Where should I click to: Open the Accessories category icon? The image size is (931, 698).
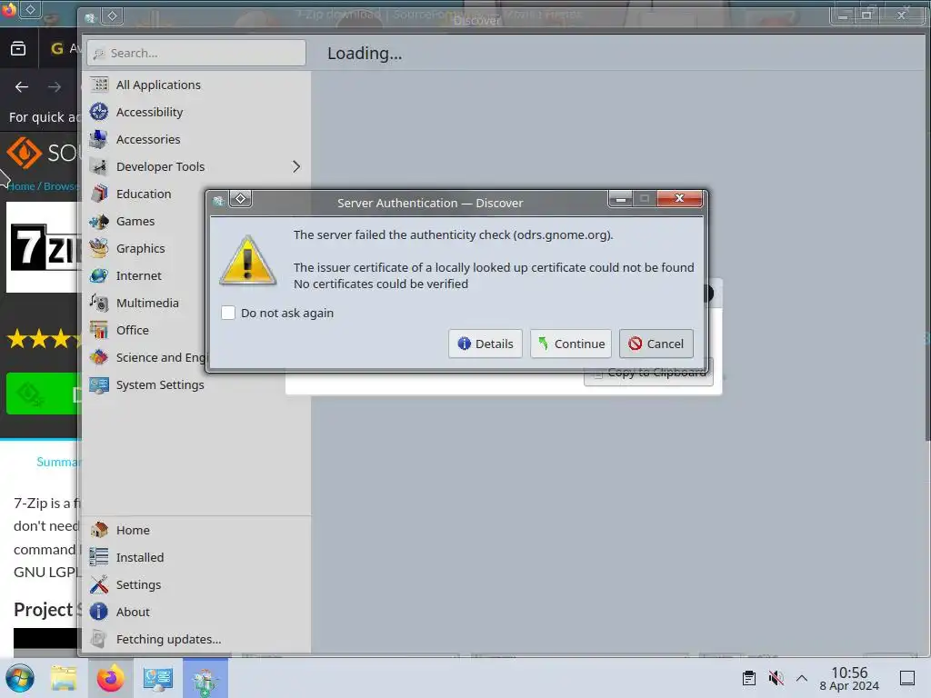pos(99,139)
